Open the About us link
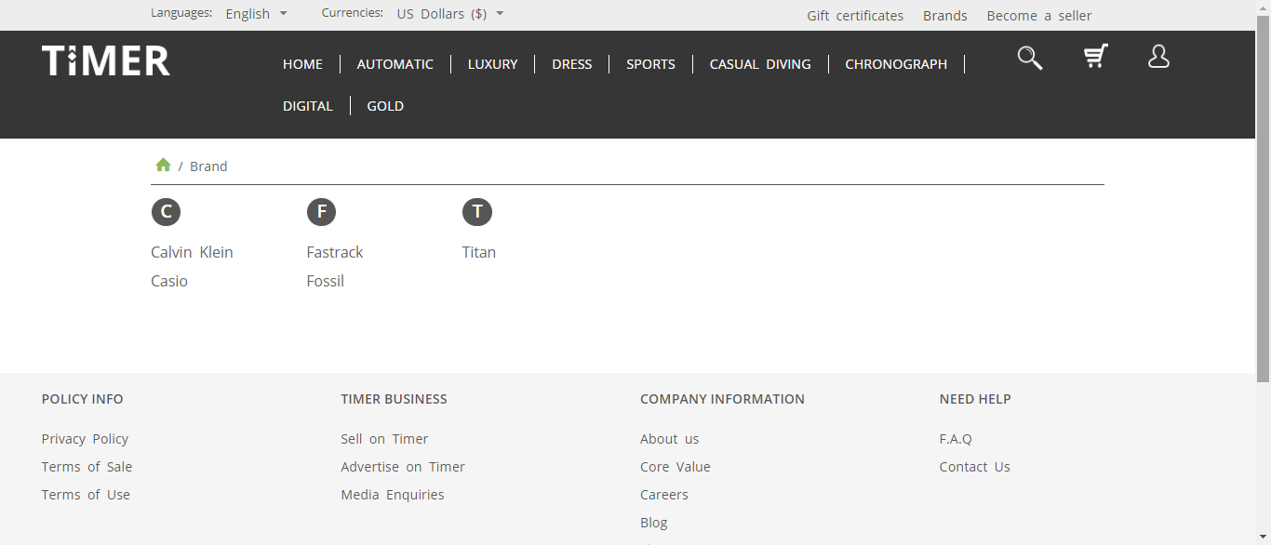This screenshot has height=545, width=1271. click(669, 439)
